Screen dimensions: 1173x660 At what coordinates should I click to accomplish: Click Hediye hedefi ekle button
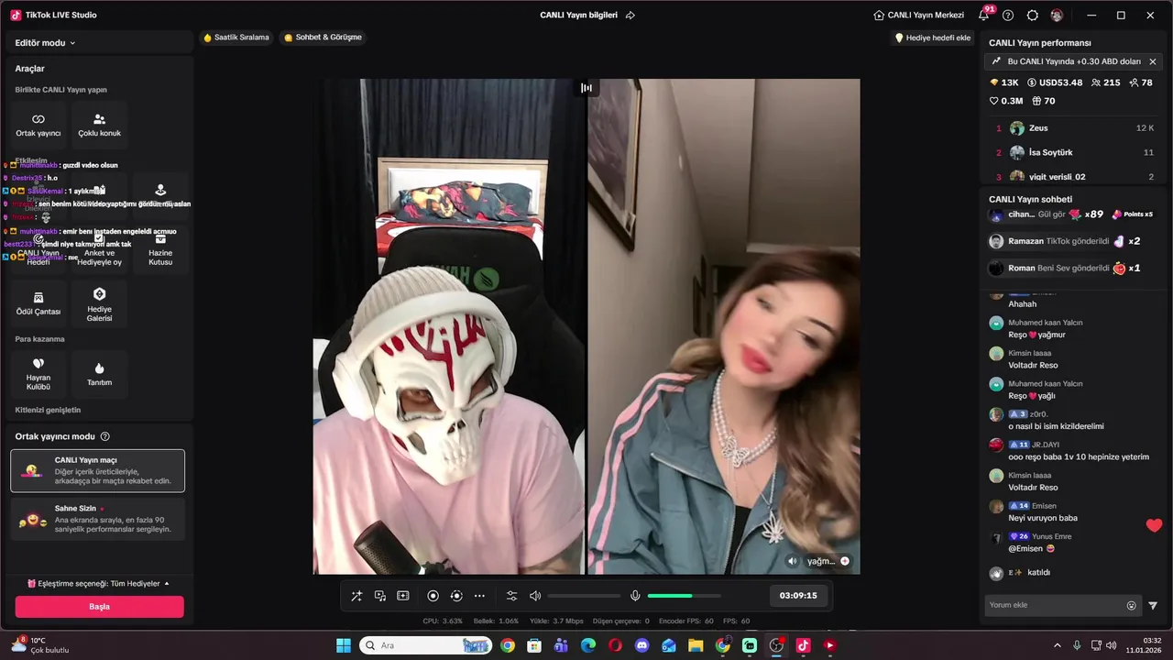(933, 38)
